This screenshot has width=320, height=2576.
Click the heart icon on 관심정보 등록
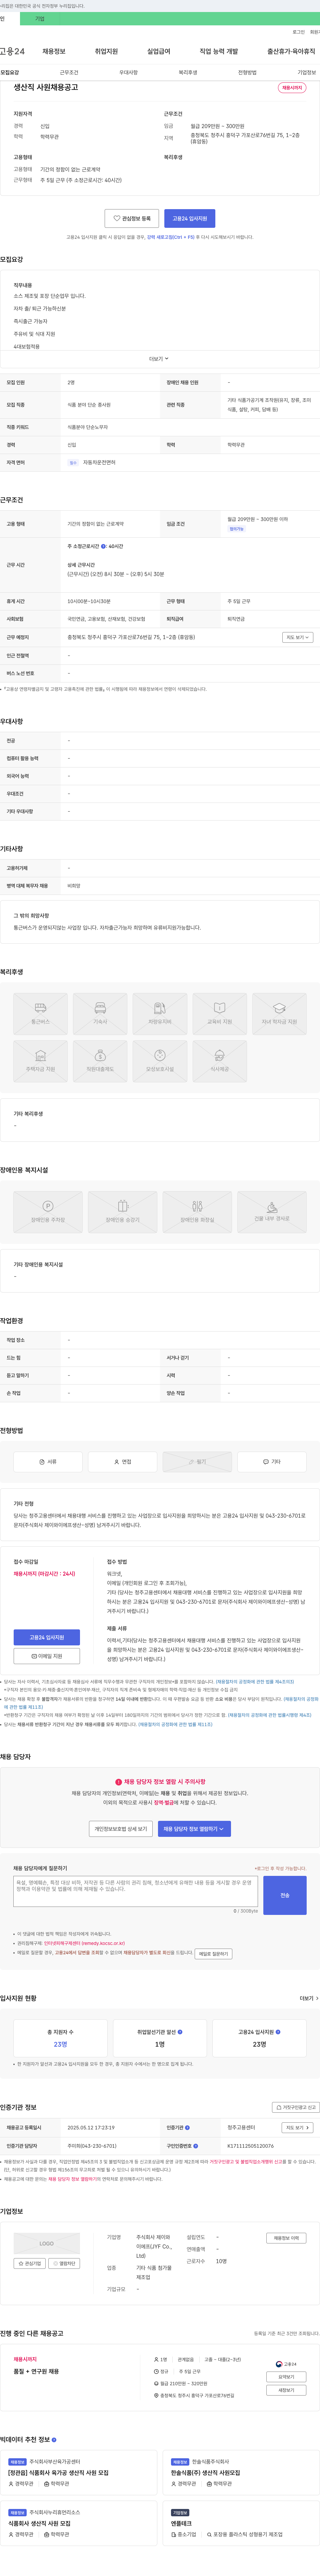pyautogui.click(x=117, y=218)
